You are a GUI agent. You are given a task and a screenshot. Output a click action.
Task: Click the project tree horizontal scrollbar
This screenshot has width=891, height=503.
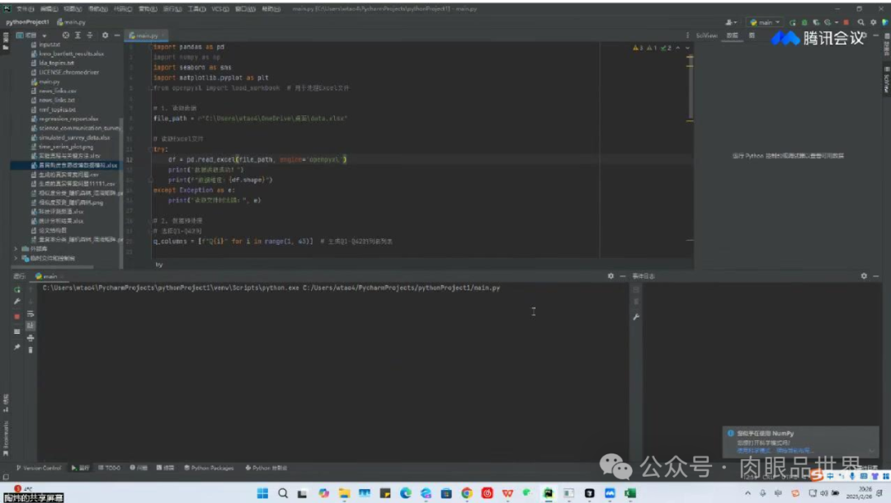(x=52, y=266)
